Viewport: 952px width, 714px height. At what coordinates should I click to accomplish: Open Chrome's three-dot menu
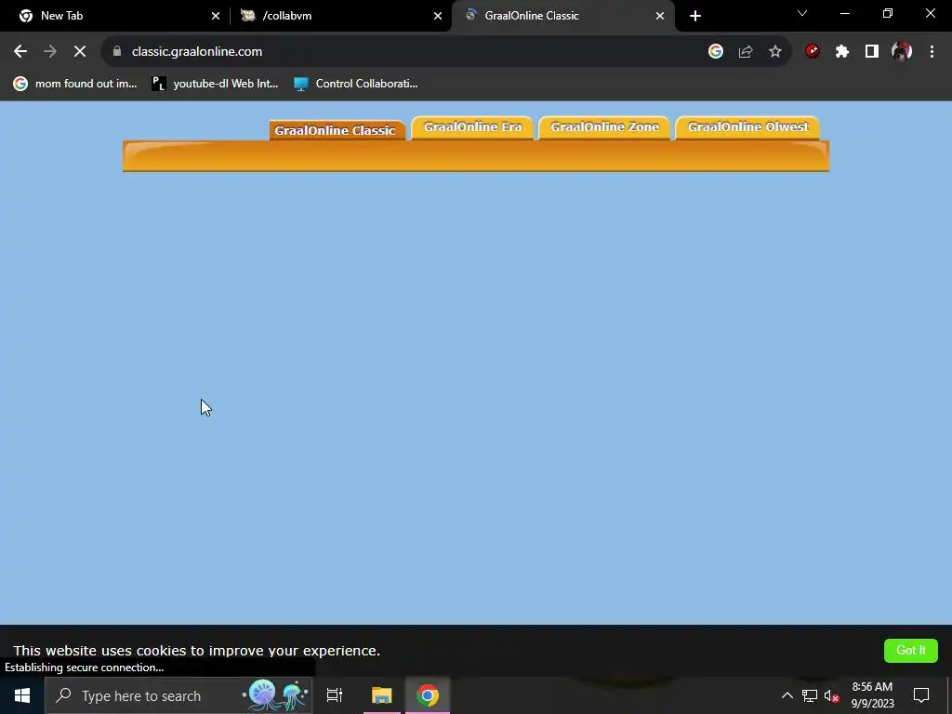(932, 52)
